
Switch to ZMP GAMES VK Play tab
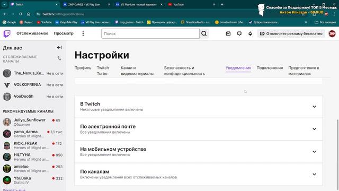click(86, 4)
